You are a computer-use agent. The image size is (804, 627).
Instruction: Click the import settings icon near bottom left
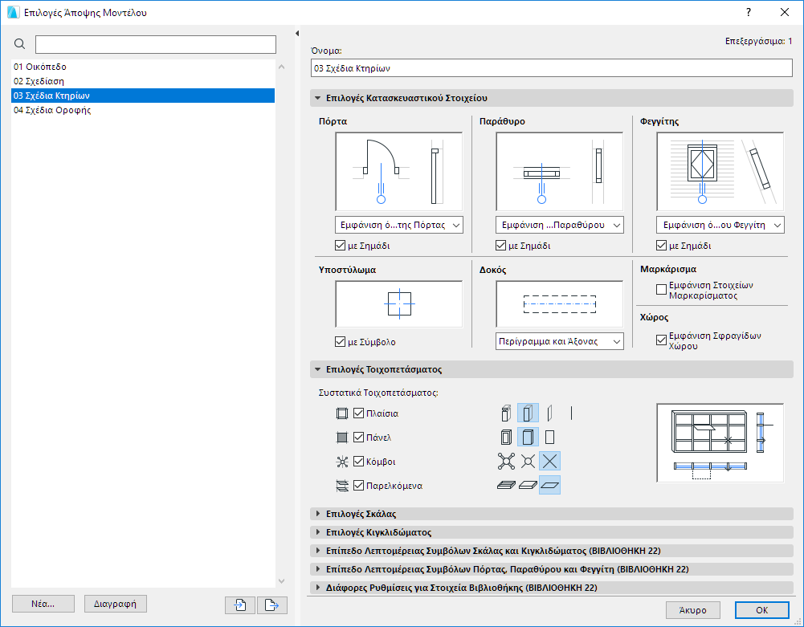[x=239, y=605]
